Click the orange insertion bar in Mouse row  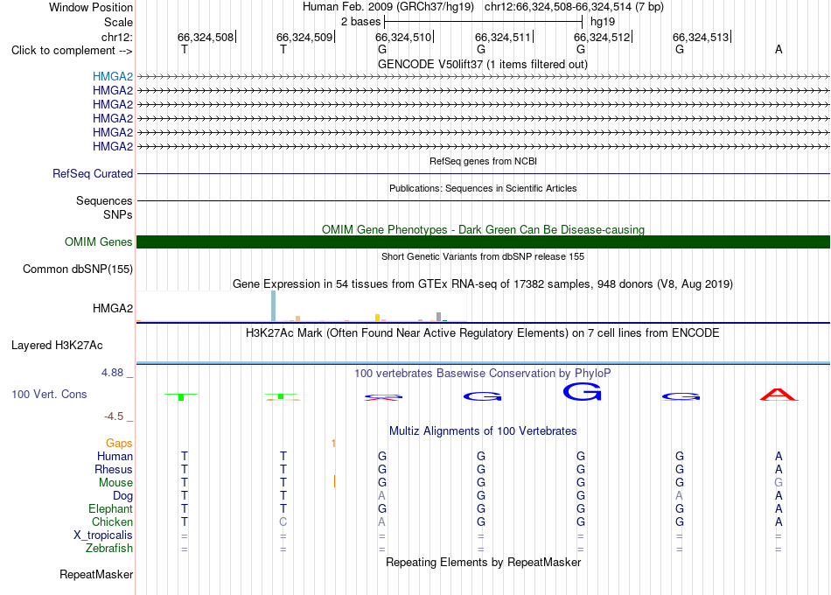tap(334, 481)
